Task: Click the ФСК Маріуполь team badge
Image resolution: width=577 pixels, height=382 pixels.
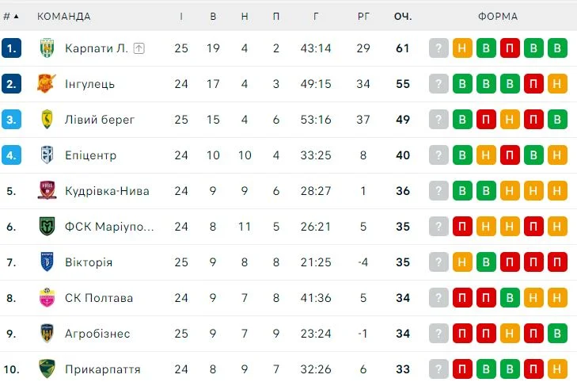Action: (x=47, y=227)
